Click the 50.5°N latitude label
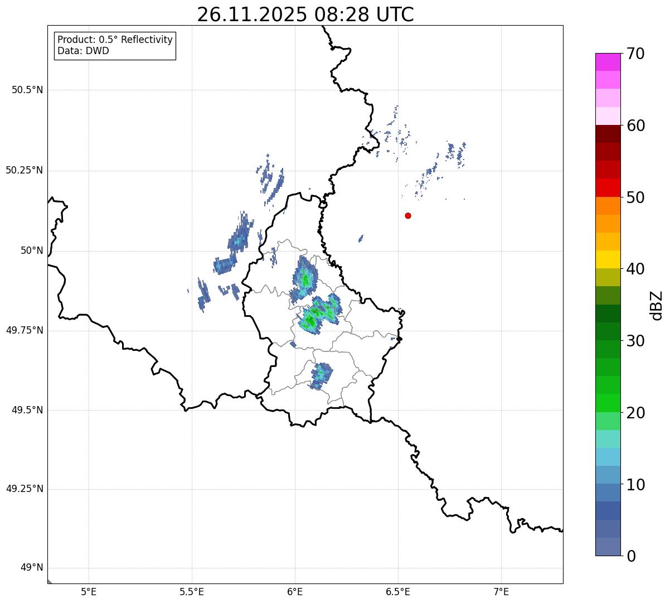This screenshot has height=603, width=670. click(27, 90)
